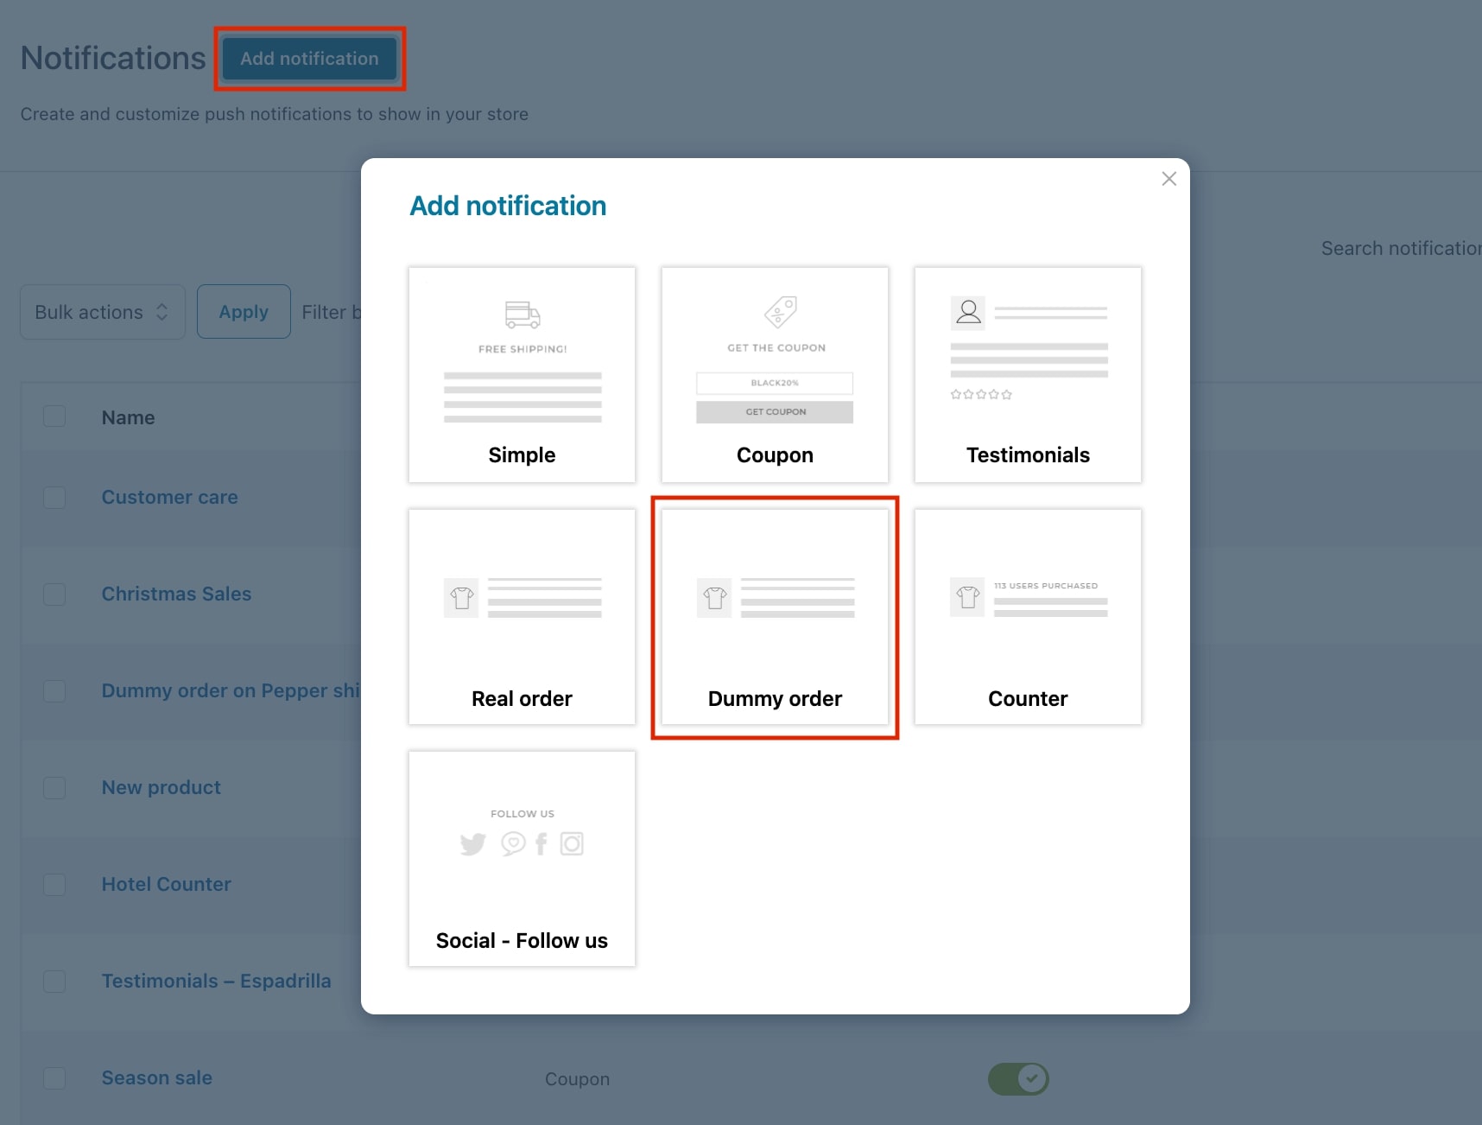Click the coupon tag icon

[x=781, y=312]
